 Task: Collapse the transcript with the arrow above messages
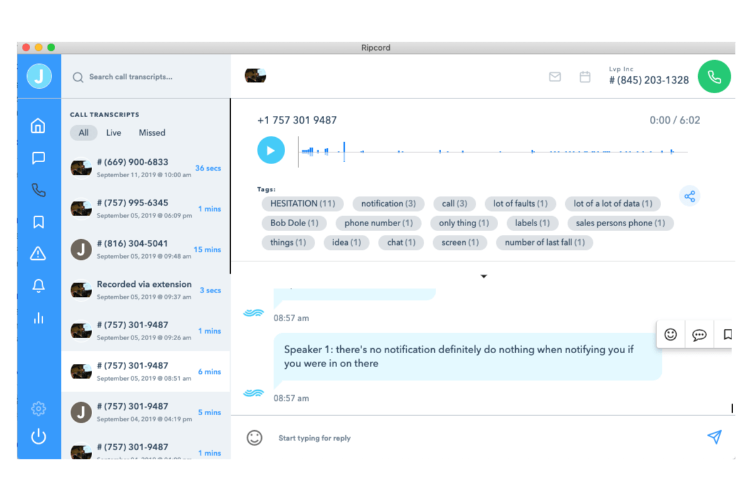click(x=483, y=276)
